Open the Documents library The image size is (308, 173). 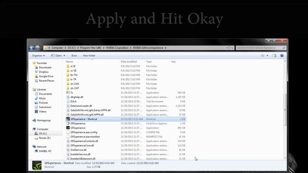45,94
